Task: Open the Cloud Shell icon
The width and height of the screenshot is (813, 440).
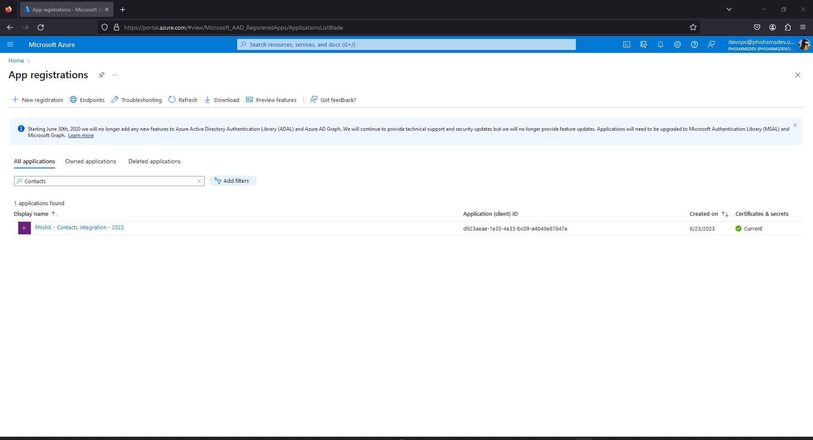Action: point(627,44)
